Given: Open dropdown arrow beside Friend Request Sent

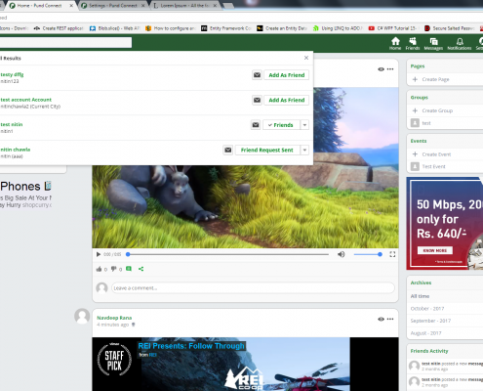Looking at the screenshot, I should [304, 150].
